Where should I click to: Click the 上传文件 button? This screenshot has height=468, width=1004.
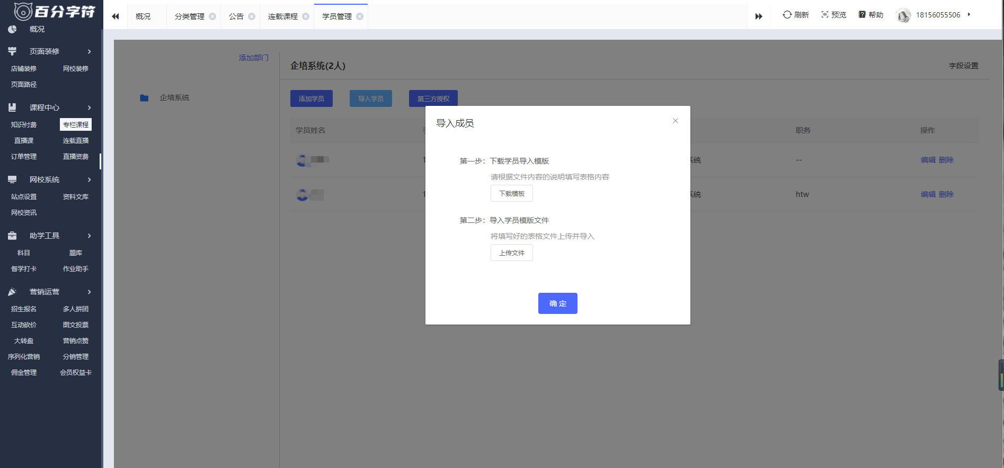coord(511,253)
